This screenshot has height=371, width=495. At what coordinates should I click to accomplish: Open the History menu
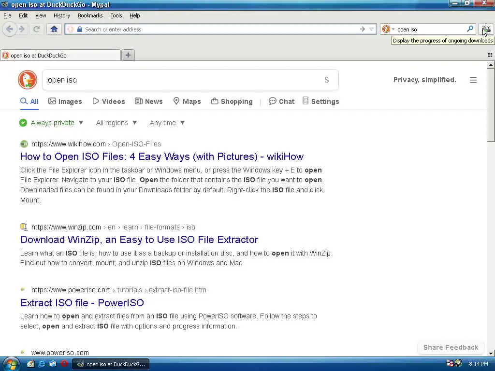point(62,15)
